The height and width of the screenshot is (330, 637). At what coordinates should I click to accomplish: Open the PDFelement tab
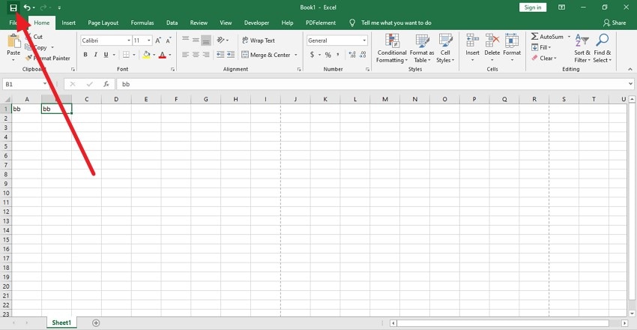321,22
